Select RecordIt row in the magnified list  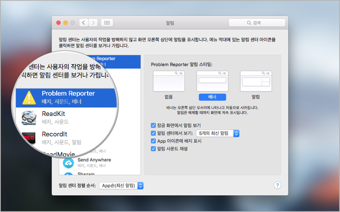(66, 138)
